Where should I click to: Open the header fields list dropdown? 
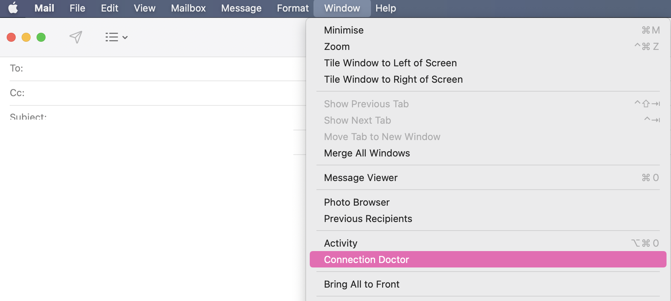[116, 37]
